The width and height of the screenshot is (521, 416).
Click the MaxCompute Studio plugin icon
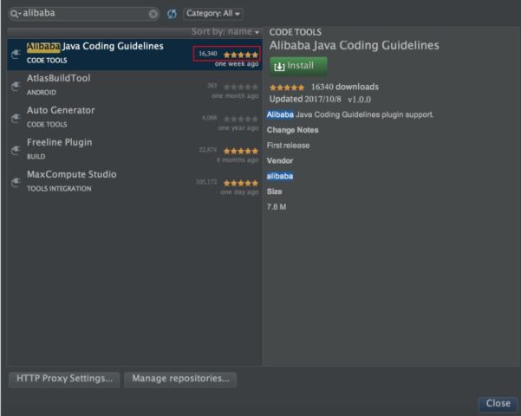[x=15, y=182]
